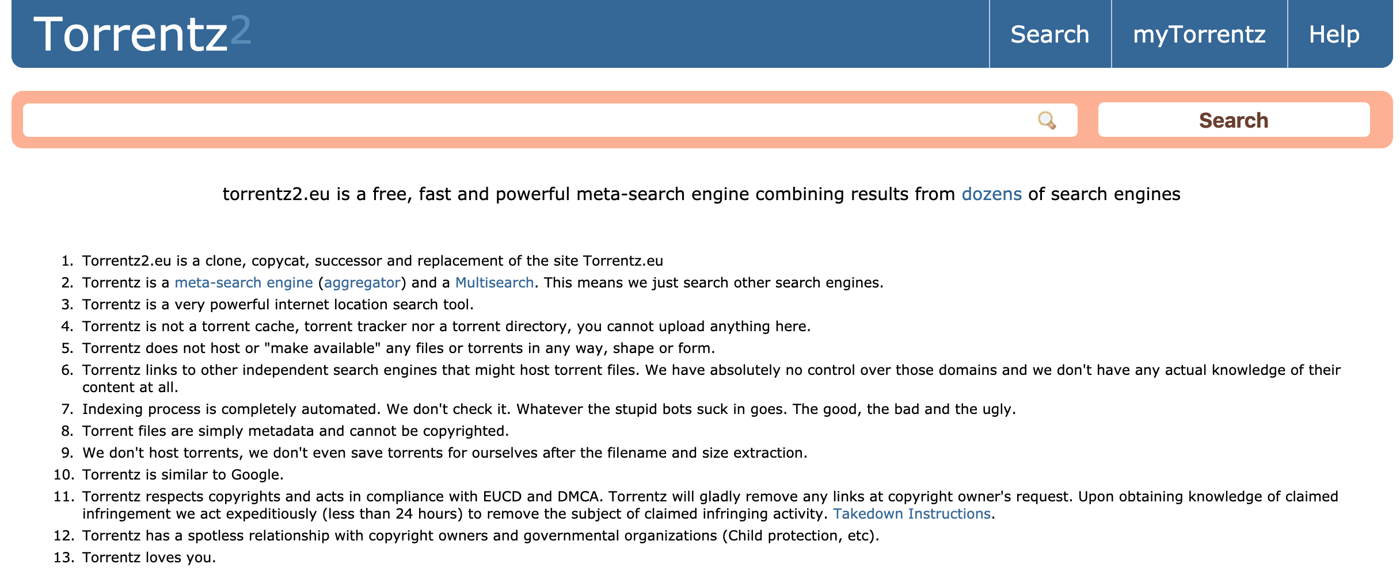Open the "meta-search engine" link

[244, 283]
